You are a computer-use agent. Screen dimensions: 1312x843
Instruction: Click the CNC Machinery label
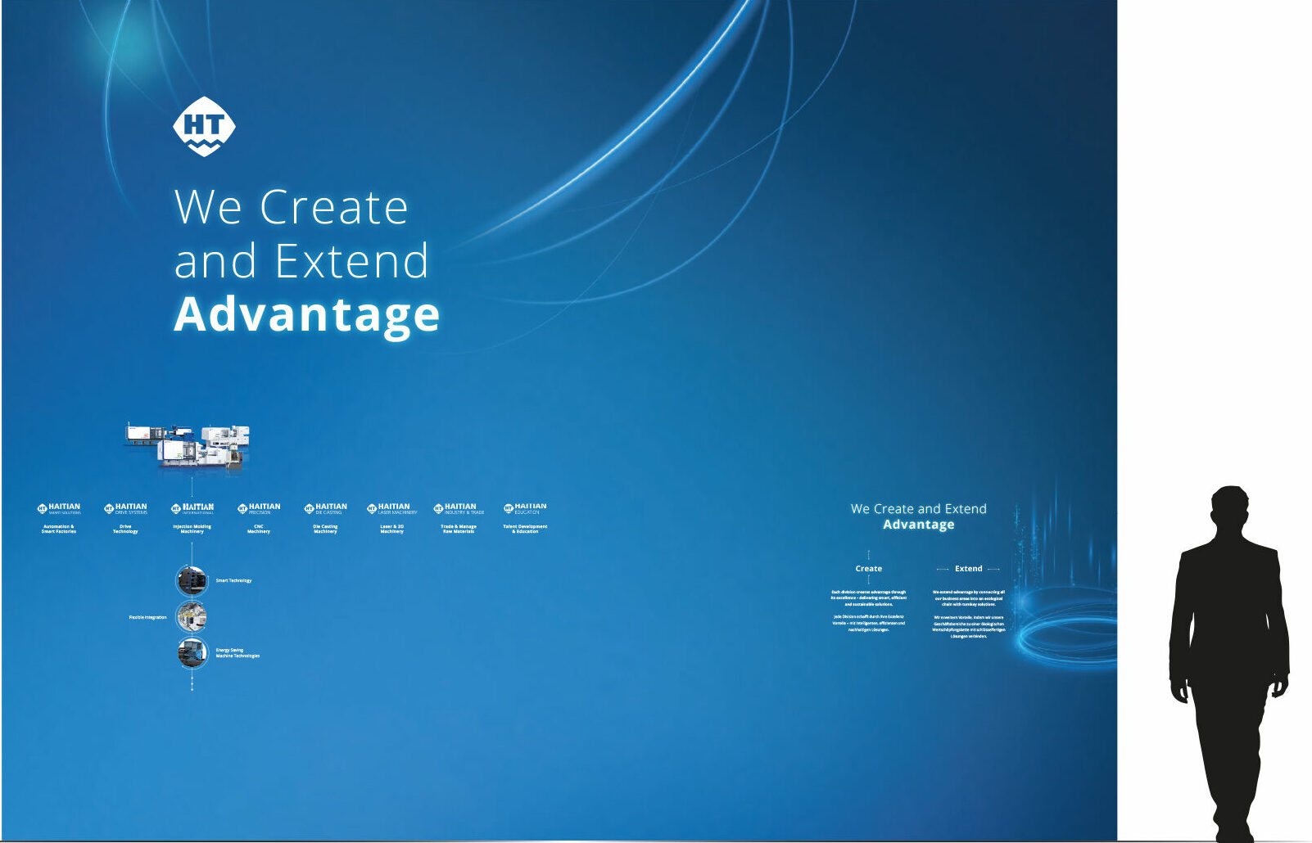click(259, 529)
